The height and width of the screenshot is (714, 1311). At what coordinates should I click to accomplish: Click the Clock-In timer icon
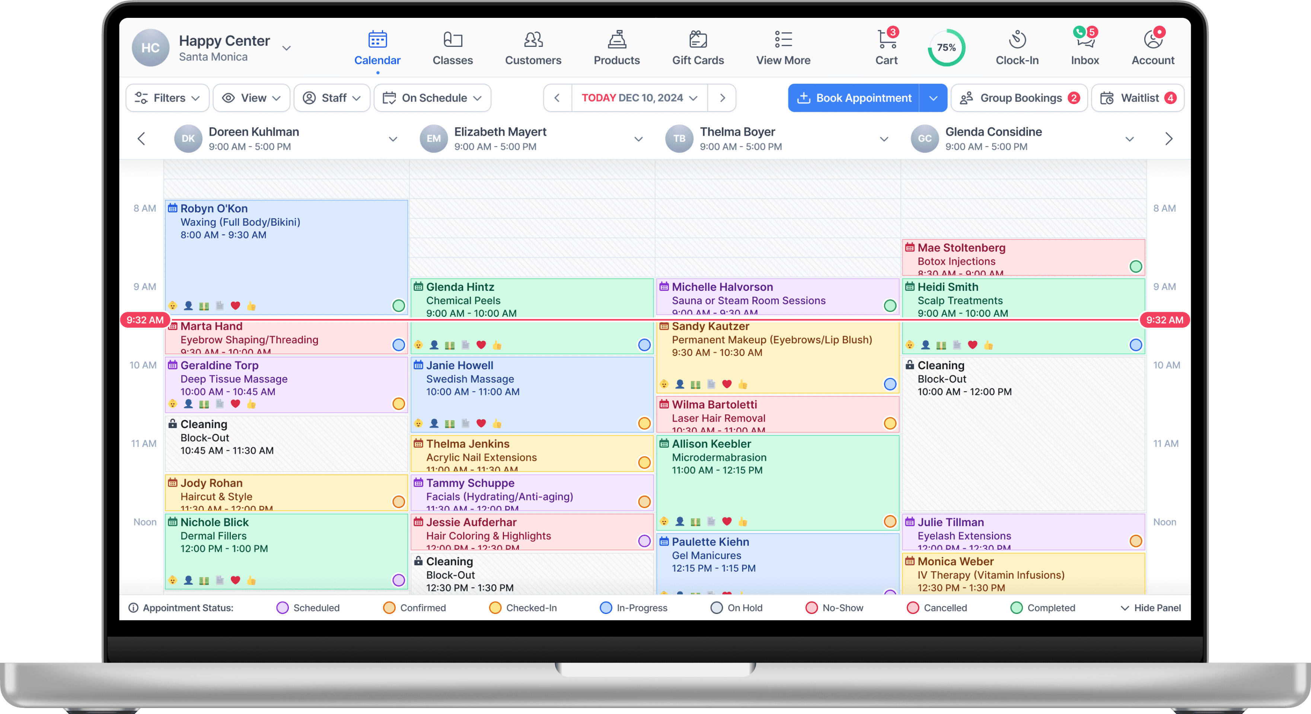coord(1017,40)
